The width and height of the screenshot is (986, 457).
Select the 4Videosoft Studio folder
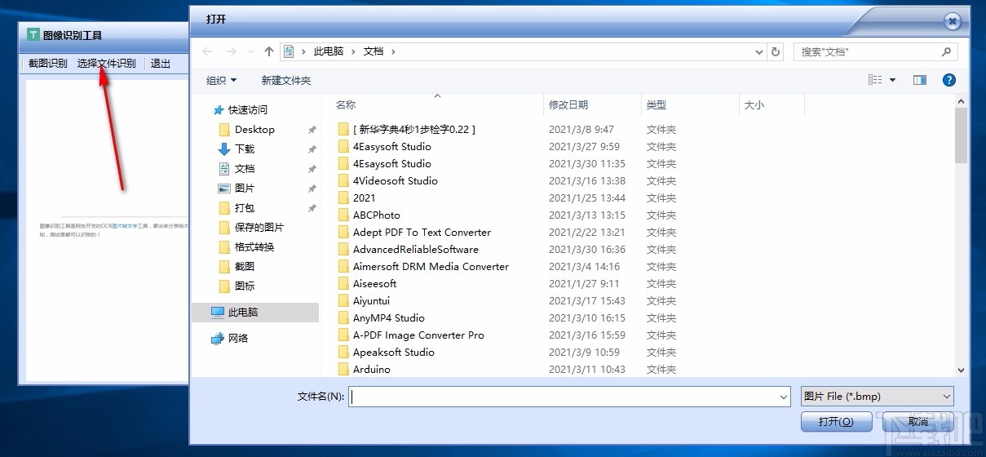(x=396, y=181)
